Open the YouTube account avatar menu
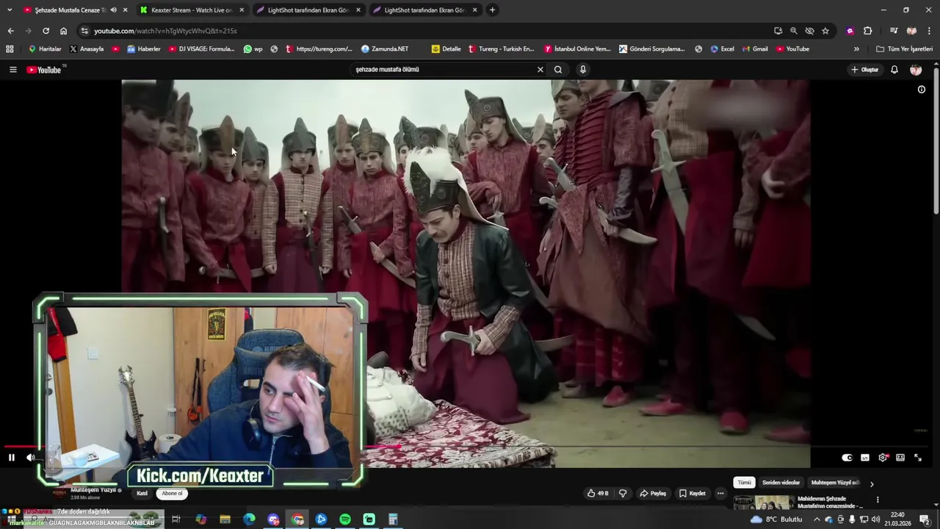This screenshot has height=529, width=940. pyautogui.click(x=916, y=69)
